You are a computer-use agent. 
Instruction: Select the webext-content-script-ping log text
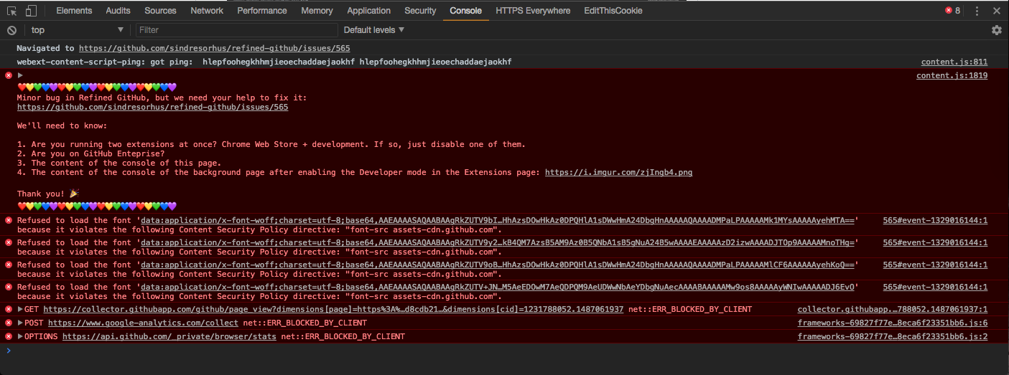pyautogui.click(x=264, y=62)
